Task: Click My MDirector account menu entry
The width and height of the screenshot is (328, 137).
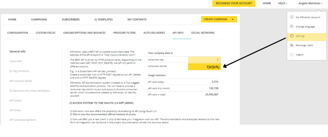Action: click(308, 17)
